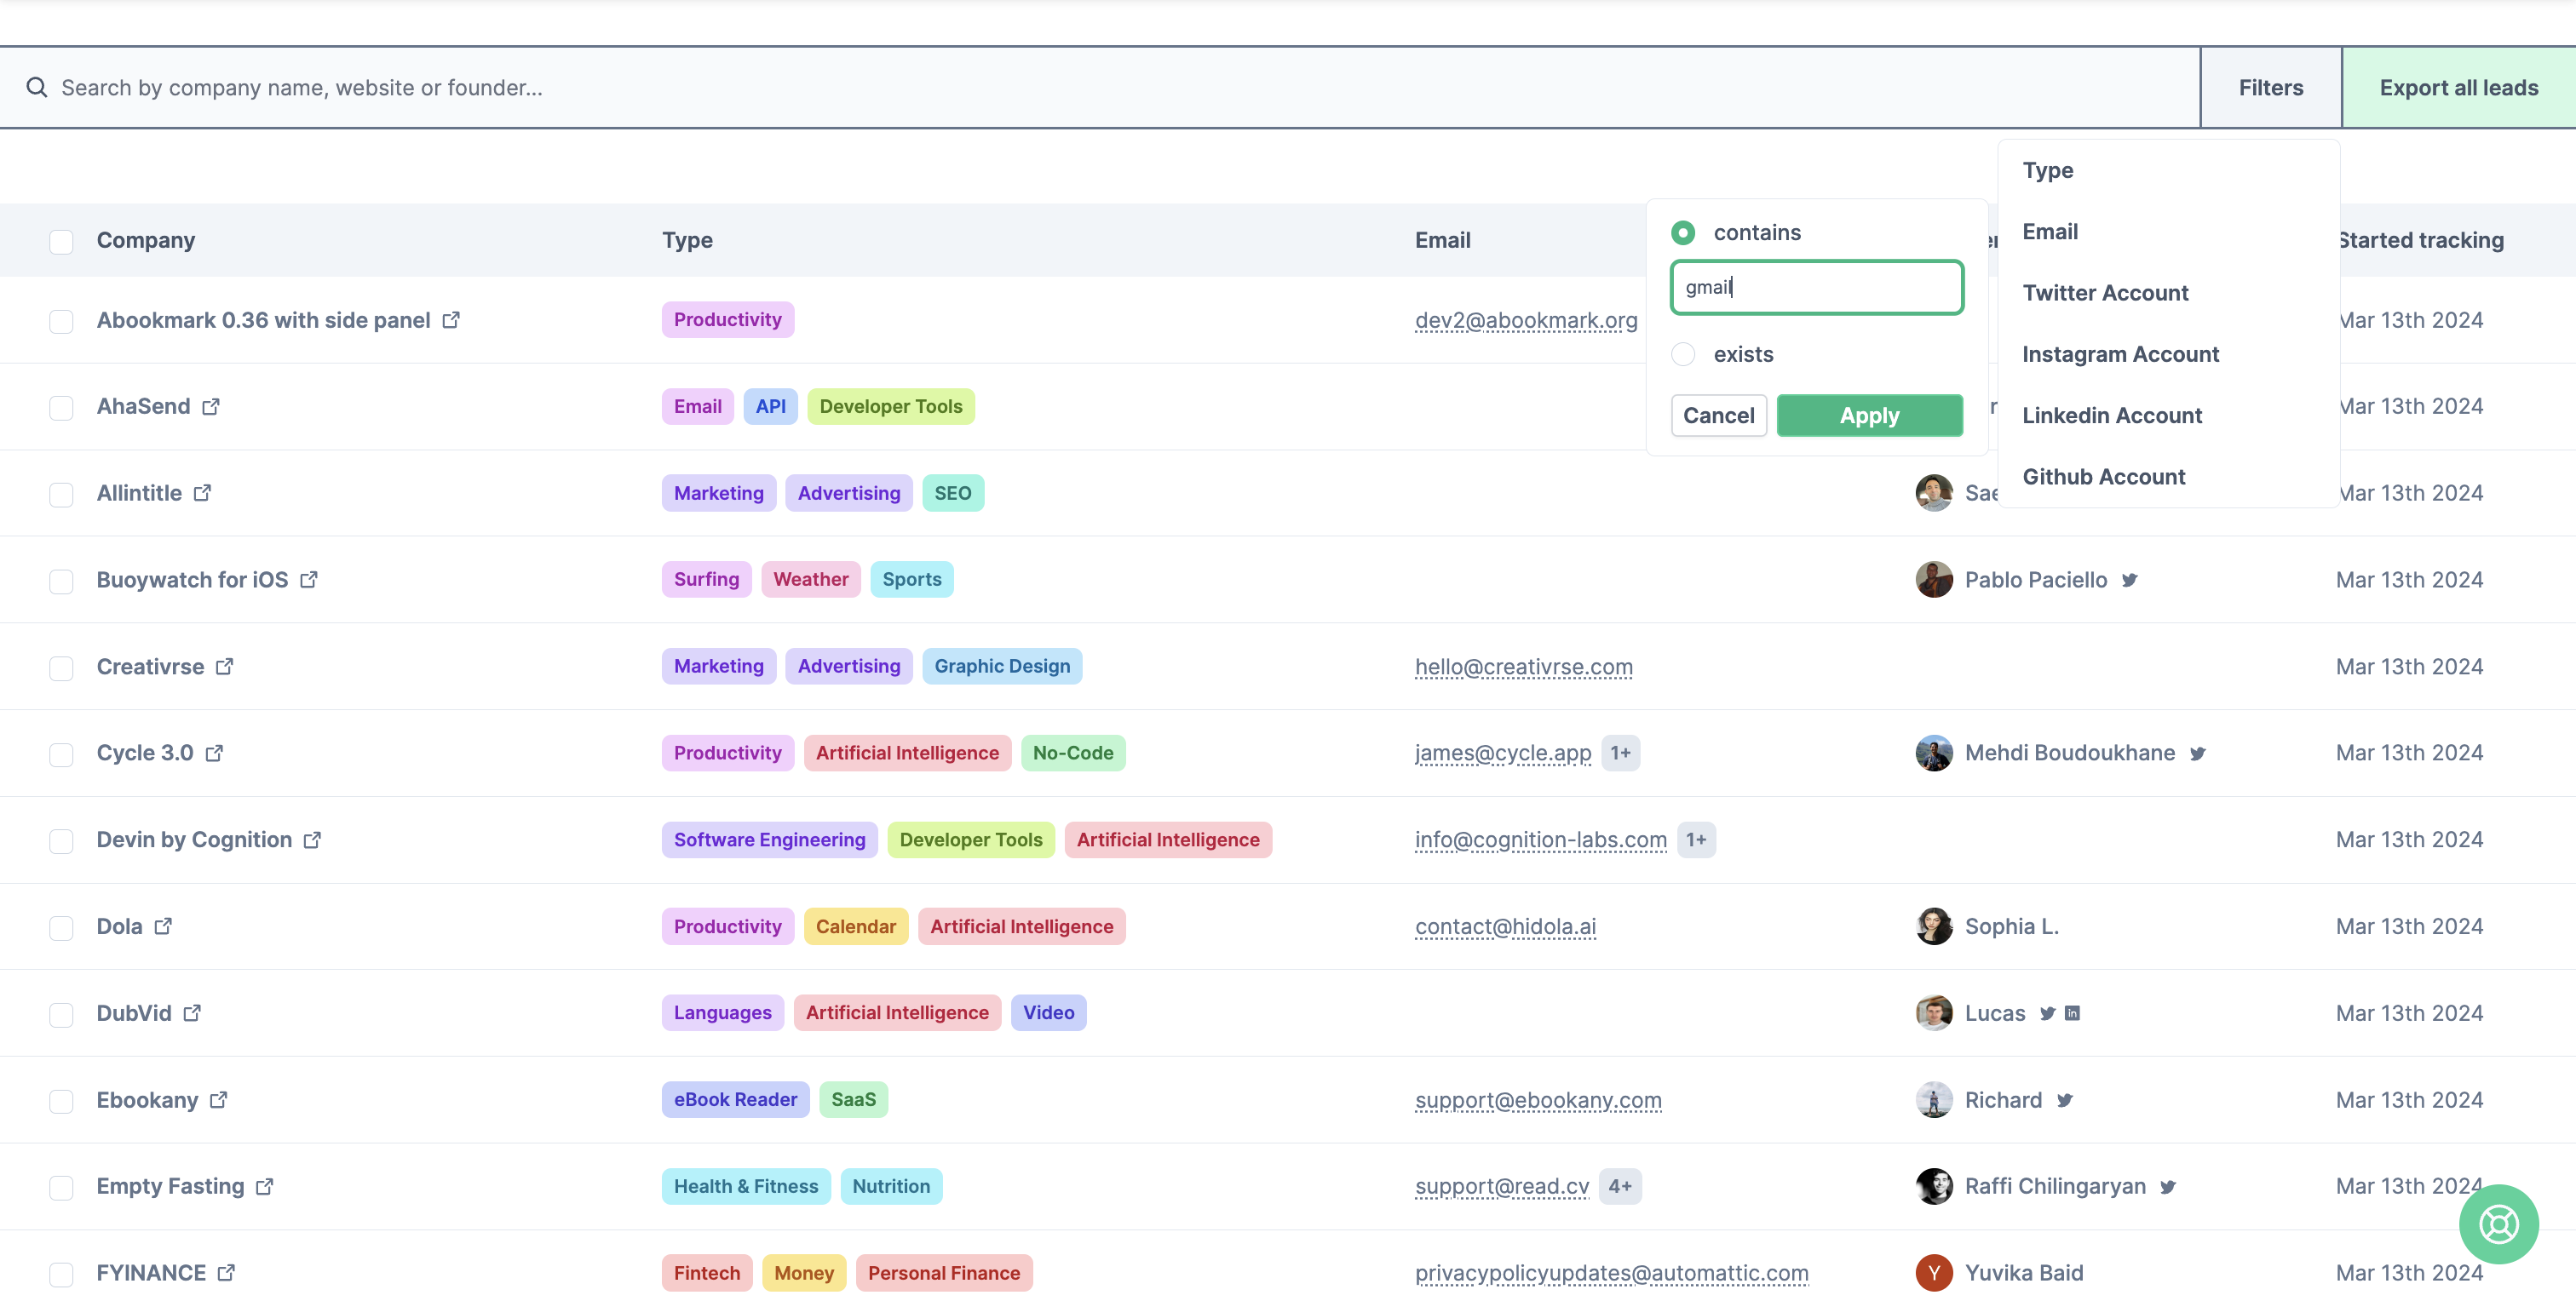Open Allintitle external link icon

tap(203, 493)
